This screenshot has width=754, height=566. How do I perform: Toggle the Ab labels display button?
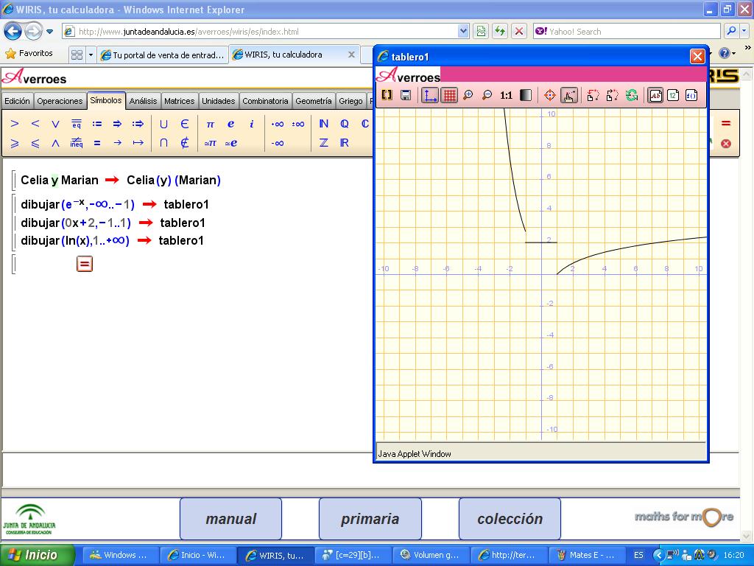coord(655,95)
